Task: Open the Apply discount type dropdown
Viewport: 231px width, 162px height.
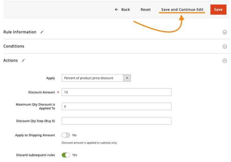Action: pyautogui.click(x=96, y=78)
